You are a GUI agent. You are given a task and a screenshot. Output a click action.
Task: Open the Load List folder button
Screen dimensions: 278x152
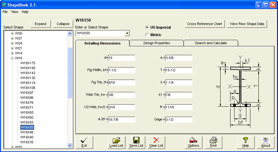coord(116,142)
